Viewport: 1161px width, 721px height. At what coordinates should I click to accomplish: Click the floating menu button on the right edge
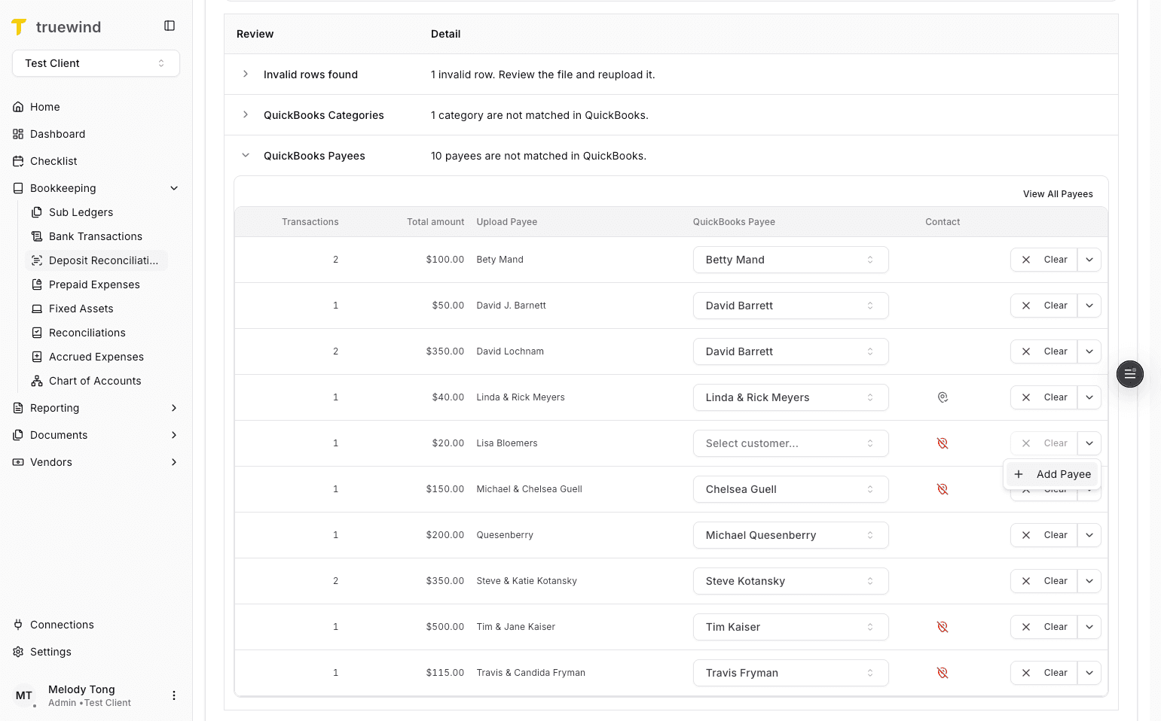point(1129,374)
